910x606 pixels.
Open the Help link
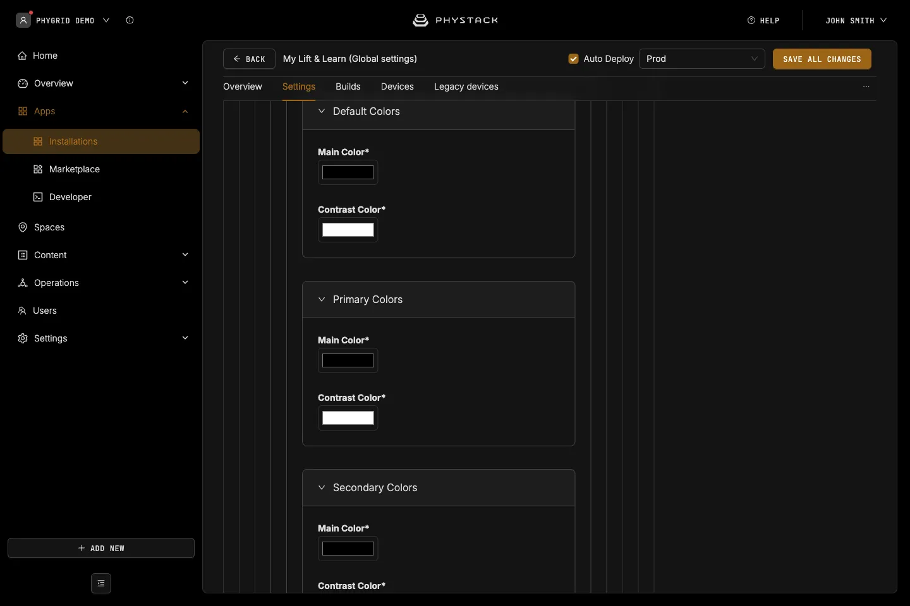(x=763, y=20)
